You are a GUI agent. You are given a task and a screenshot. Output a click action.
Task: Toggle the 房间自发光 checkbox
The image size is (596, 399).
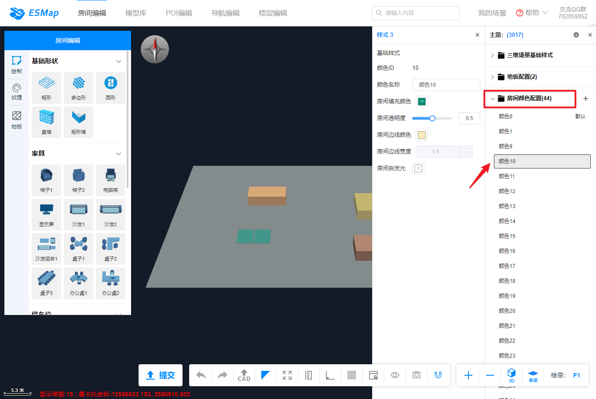[418, 168]
